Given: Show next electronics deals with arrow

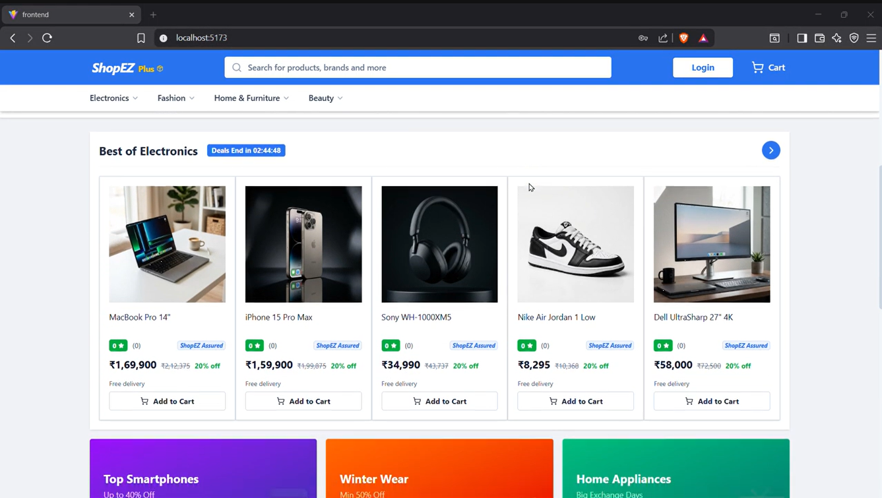Looking at the screenshot, I should tap(771, 150).
